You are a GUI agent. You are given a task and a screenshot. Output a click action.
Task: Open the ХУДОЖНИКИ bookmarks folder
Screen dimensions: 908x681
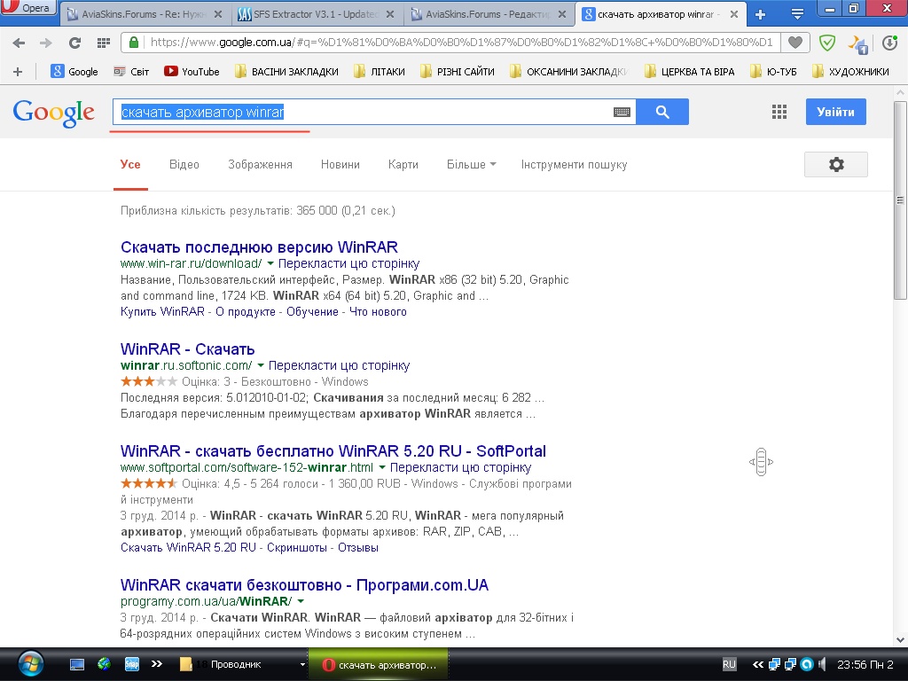[x=850, y=72]
